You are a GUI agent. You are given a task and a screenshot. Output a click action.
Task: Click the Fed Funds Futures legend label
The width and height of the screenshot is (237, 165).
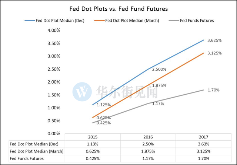[x=197, y=21]
